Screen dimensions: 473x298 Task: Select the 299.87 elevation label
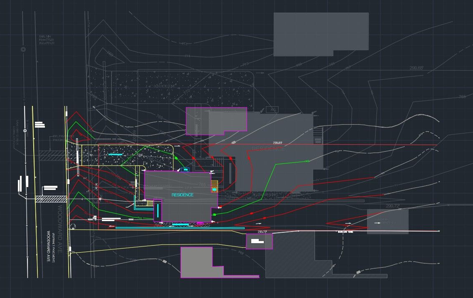coord(277,142)
